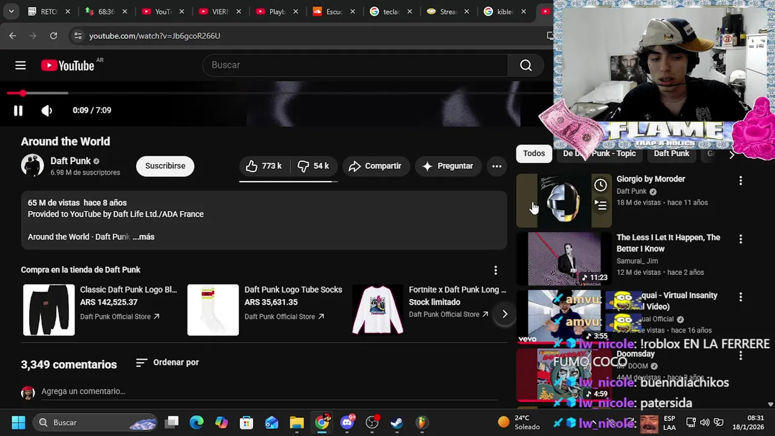Open the Daft Punk channel name link

pos(70,161)
